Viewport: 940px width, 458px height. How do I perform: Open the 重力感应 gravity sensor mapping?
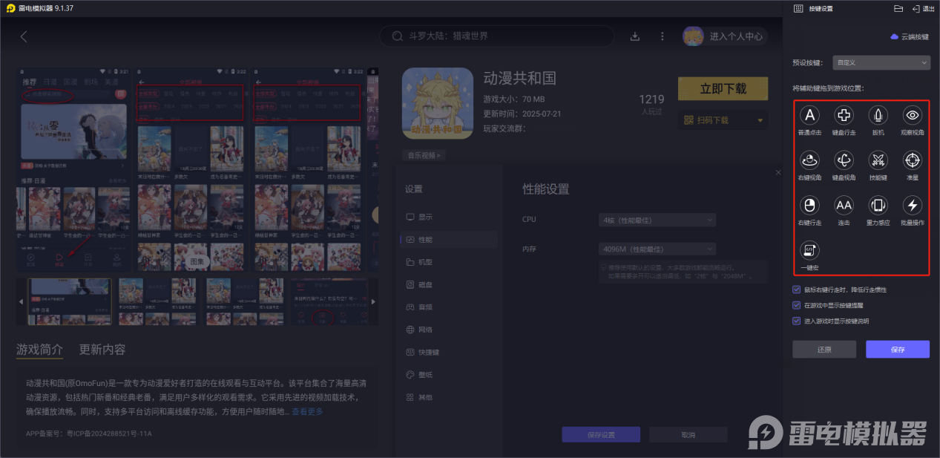pos(877,206)
